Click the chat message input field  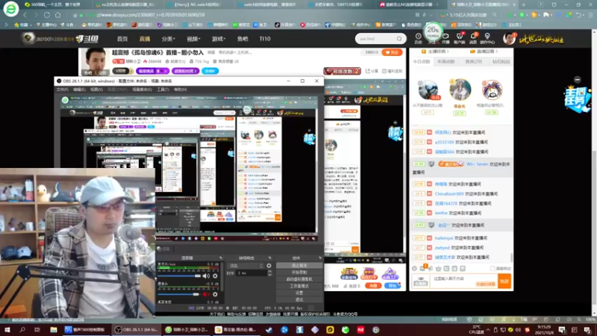click(x=463, y=281)
